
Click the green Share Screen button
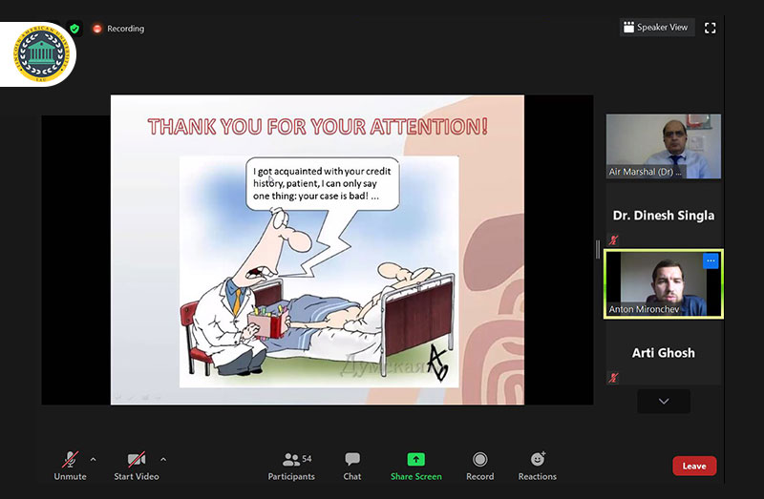point(416,466)
